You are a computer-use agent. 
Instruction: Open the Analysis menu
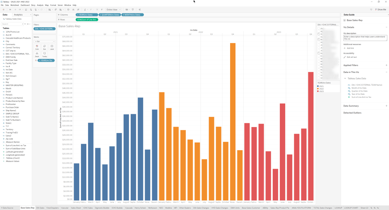click(40, 5)
